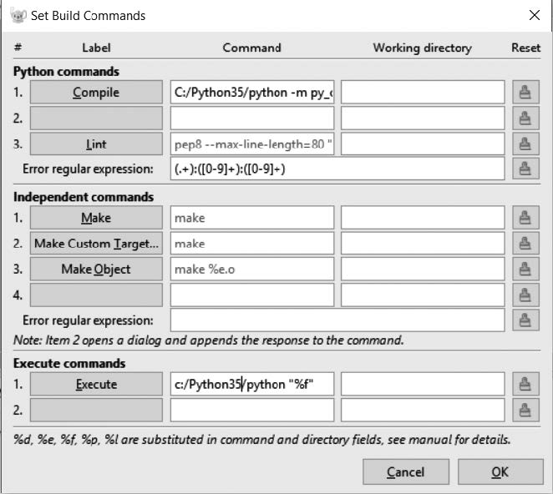Viewport: 553px width, 494px height.
Task: Click the Execute working directory field
Action: pyautogui.click(x=423, y=384)
